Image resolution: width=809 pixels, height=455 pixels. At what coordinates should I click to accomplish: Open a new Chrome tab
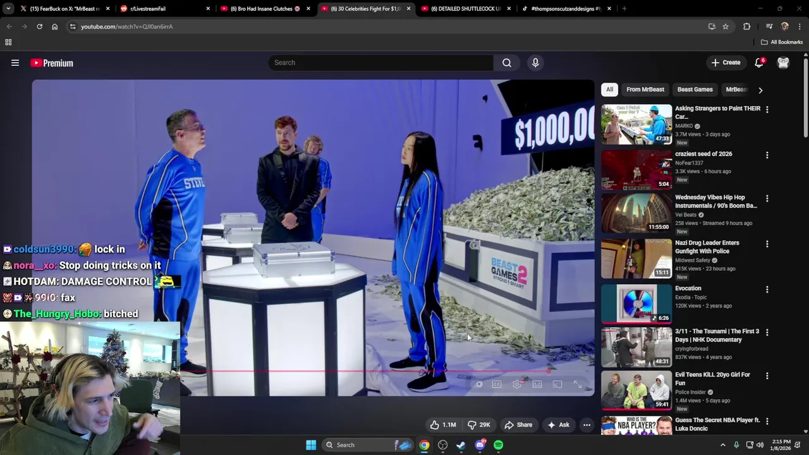(624, 8)
